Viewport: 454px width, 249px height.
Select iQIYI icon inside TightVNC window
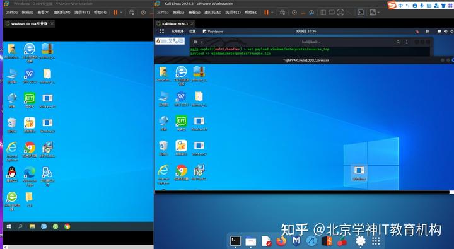coord(181,123)
